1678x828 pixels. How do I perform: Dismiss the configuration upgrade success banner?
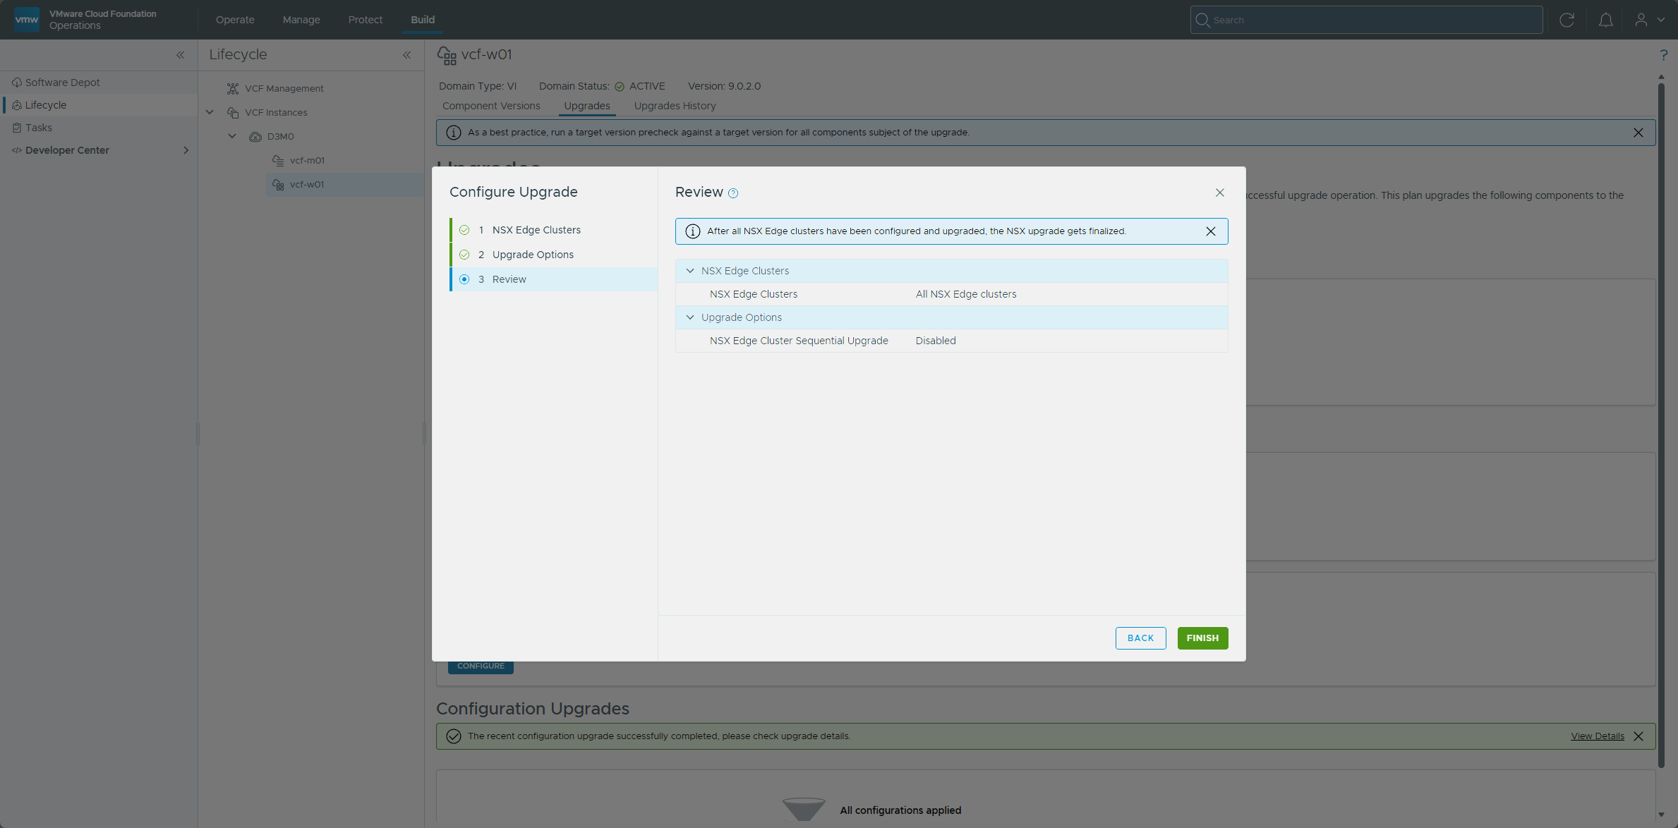[x=1638, y=736]
